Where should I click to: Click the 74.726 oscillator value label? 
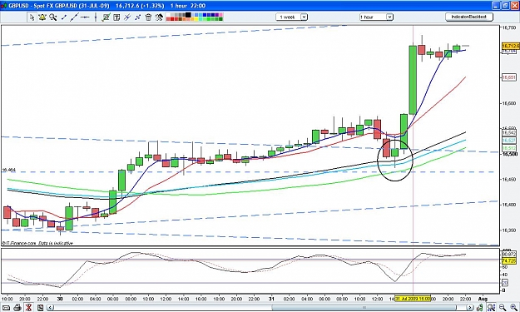coord(509,261)
